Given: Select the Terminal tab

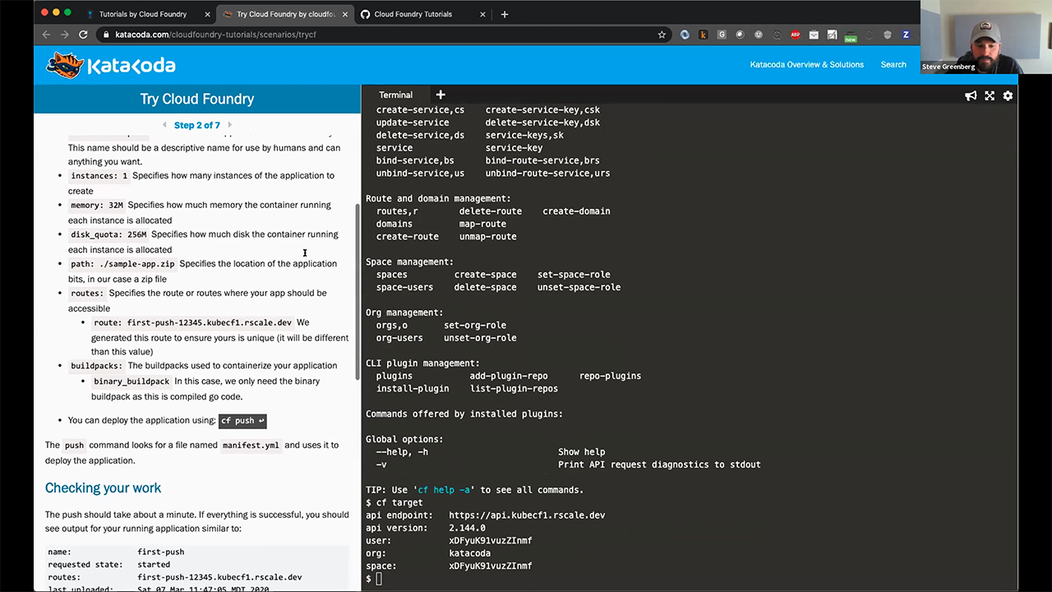Looking at the screenshot, I should pyautogui.click(x=395, y=95).
